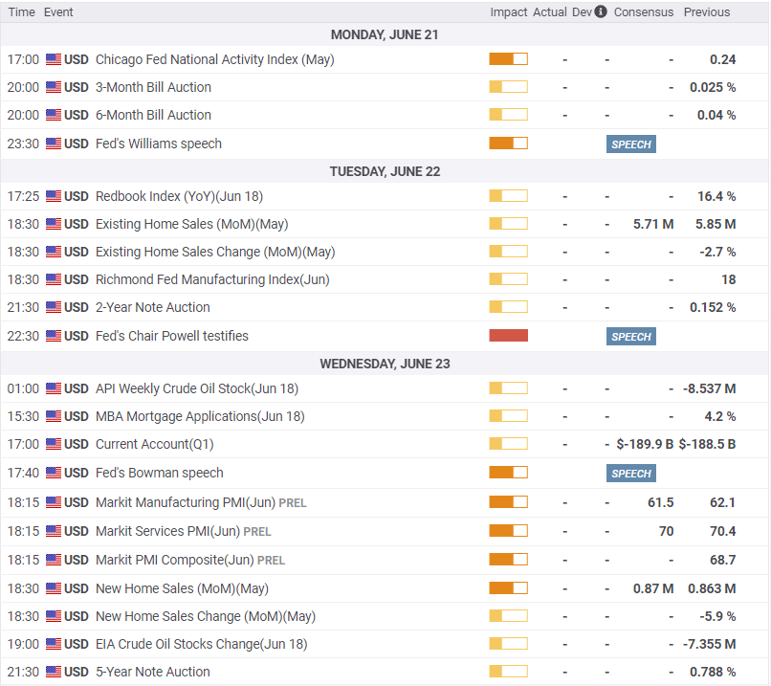
Task: Click the flag icon for 5-Year Note Auction
Action: click(54, 672)
